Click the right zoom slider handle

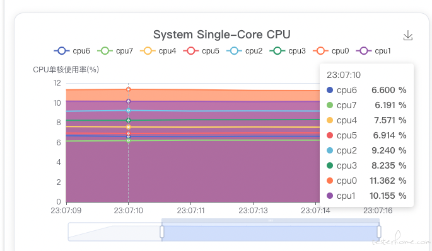click(x=379, y=231)
